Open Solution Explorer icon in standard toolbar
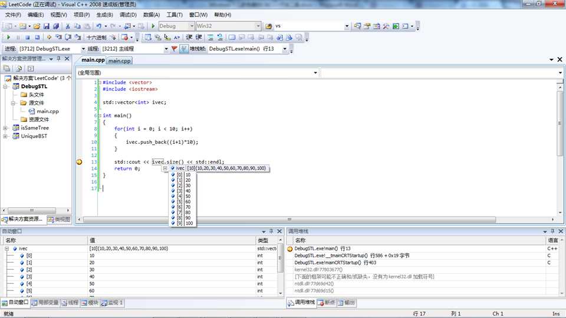 [357, 26]
